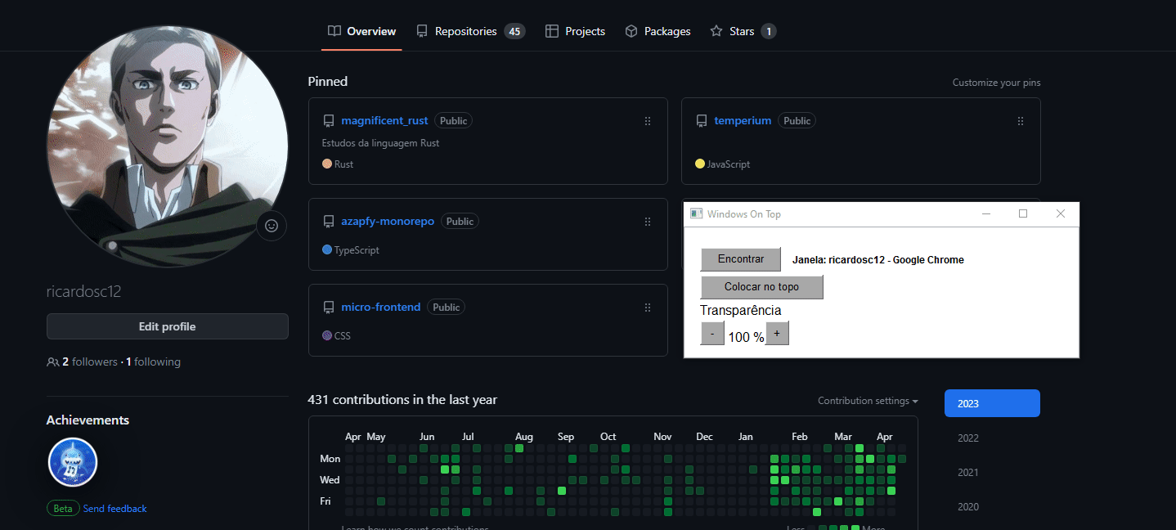The height and width of the screenshot is (530, 1176).
Task: Open the Stars tab
Action: (743, 31)
